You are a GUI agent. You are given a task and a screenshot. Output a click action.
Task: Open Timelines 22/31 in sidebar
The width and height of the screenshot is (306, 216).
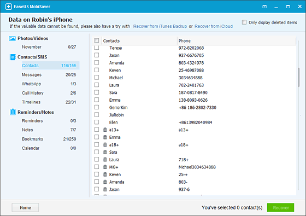click(49, 102)
